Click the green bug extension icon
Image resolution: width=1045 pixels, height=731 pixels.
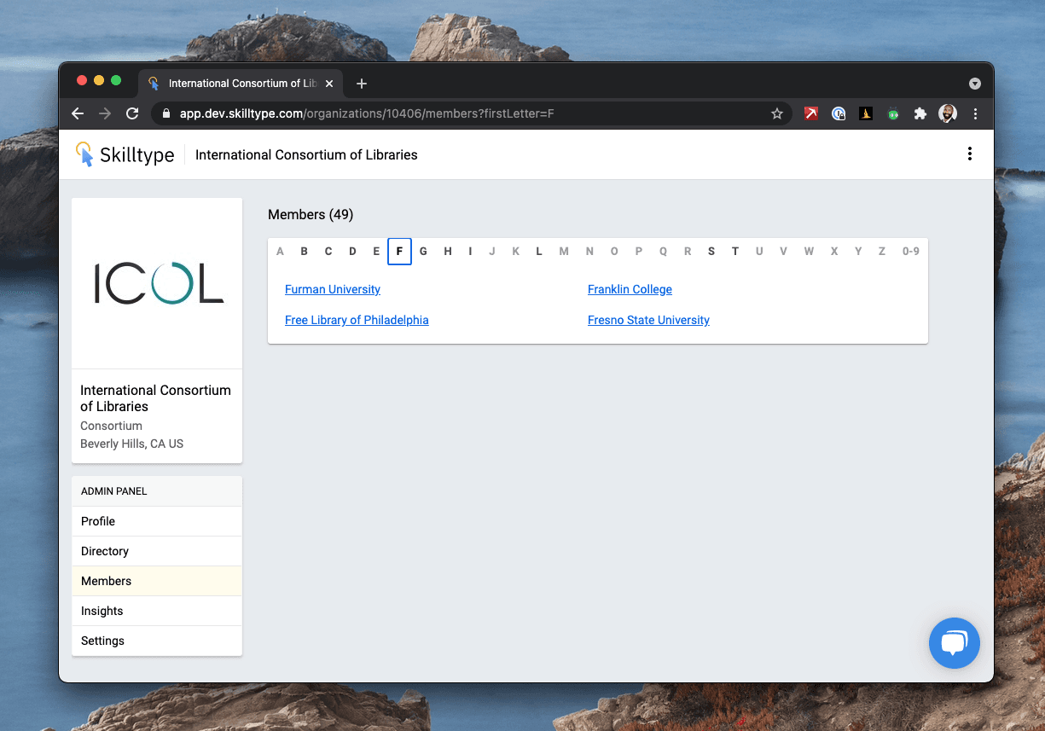click(893, 113)
